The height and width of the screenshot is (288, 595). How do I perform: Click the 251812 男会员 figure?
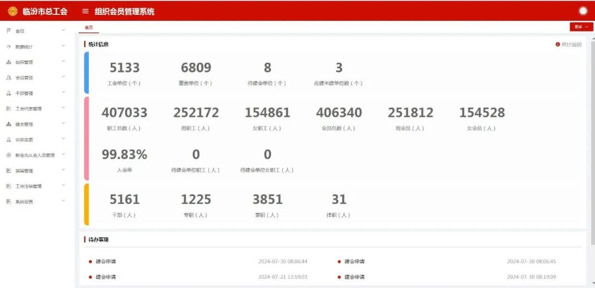(410, 113)
